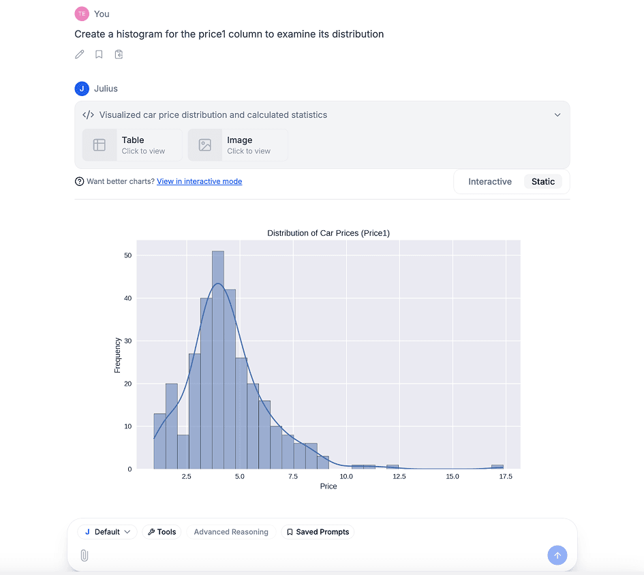Click the pink TE user avatar
The width and height of the screenshot is (644, 575).
[x=82, y=14]
